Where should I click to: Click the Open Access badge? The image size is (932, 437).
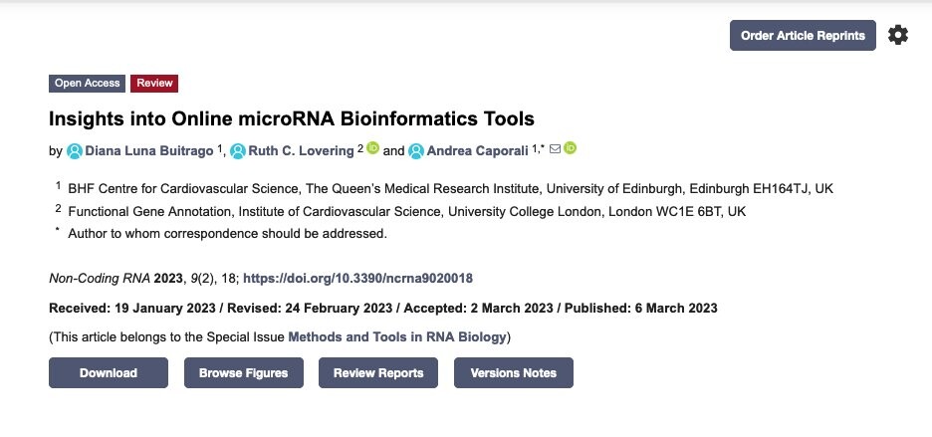click(87, 84)
